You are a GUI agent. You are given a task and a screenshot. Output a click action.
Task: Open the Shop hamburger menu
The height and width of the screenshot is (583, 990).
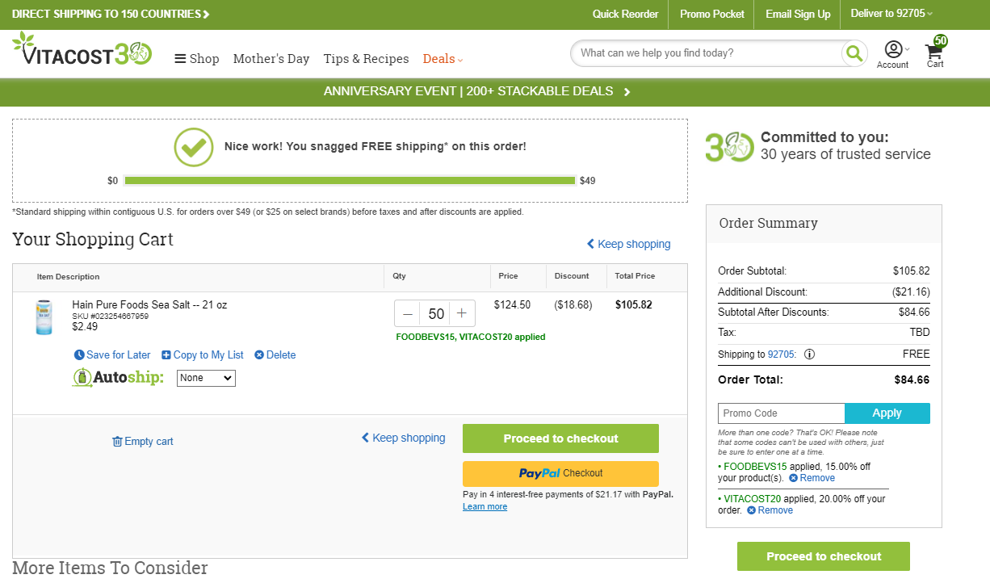click(x=197, y=59)
